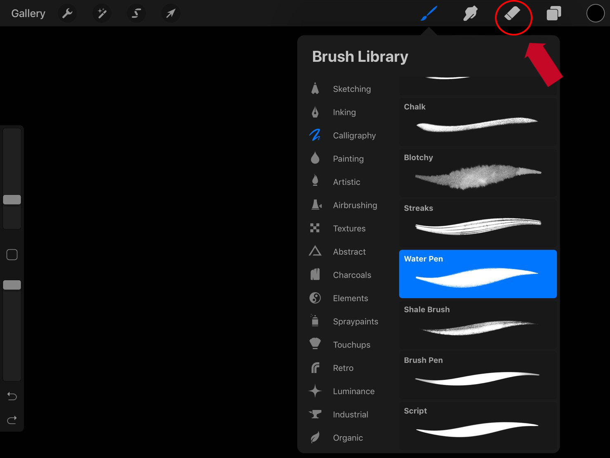The width and height of the screenshot is (610, 458).
Task: Open the Actions wrench menu
Action: click(67, 14)
